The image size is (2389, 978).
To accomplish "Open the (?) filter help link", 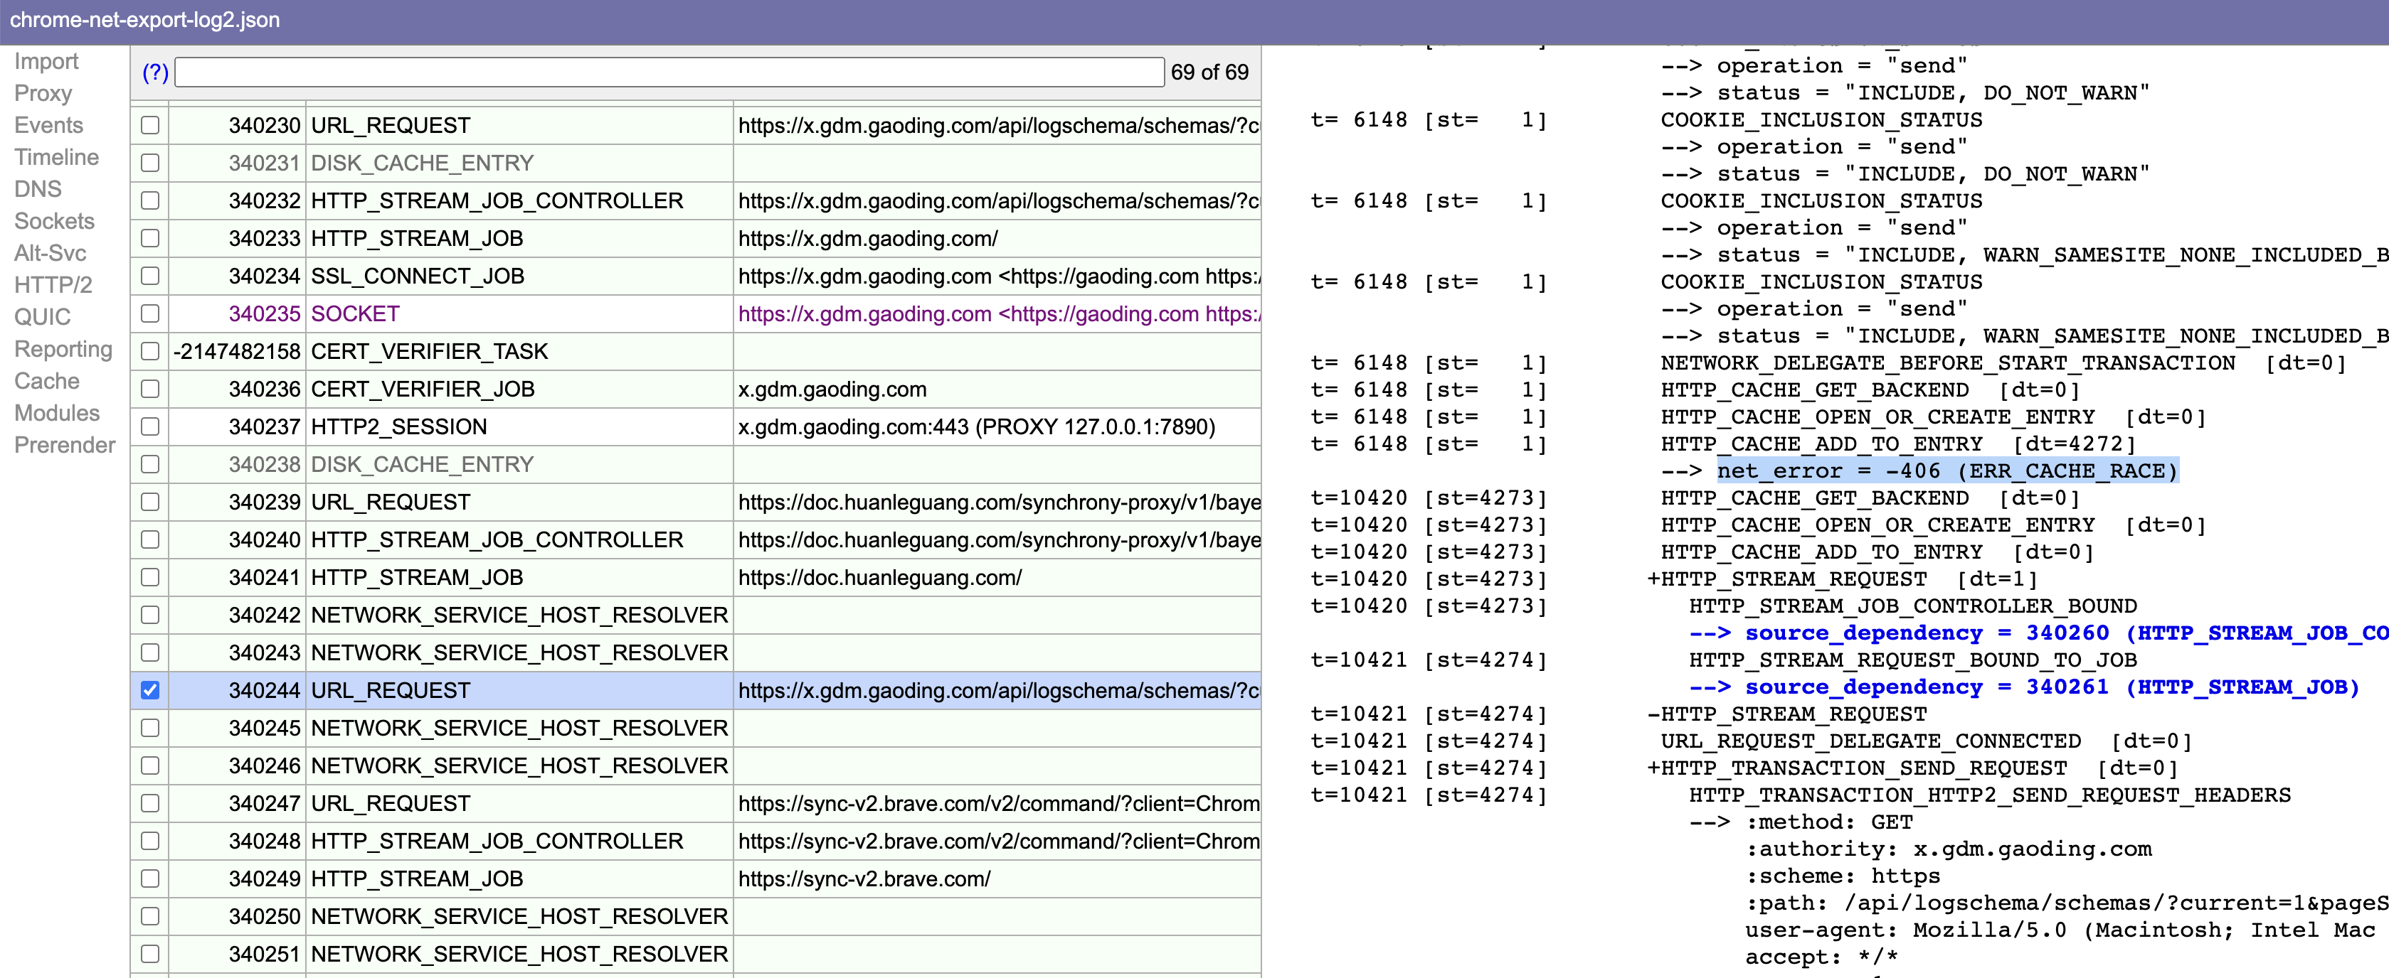I will tap(155, 72).
